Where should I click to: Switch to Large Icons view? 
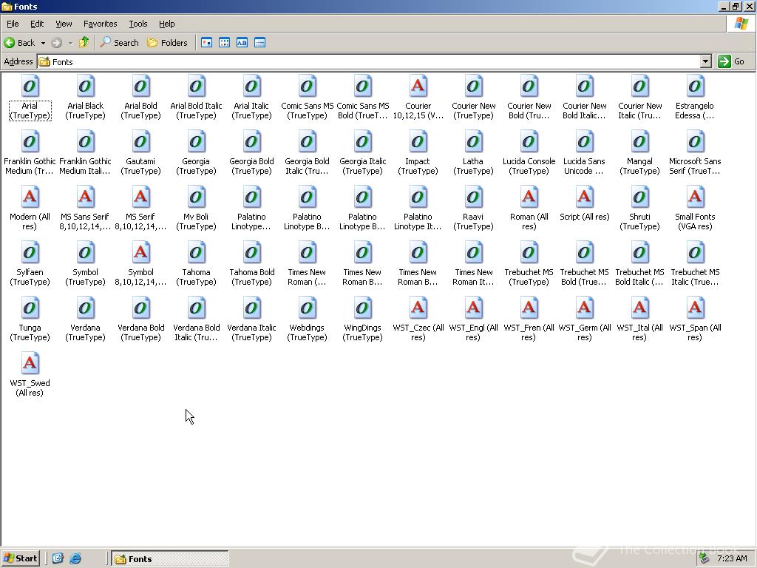207,42
